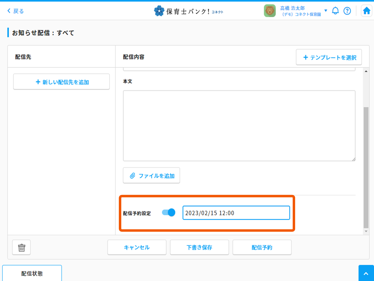Viewport: 374px width, 281px height.
Task: Add a new recipient with 新しい配信先を追加
Action: pos(61,82)
